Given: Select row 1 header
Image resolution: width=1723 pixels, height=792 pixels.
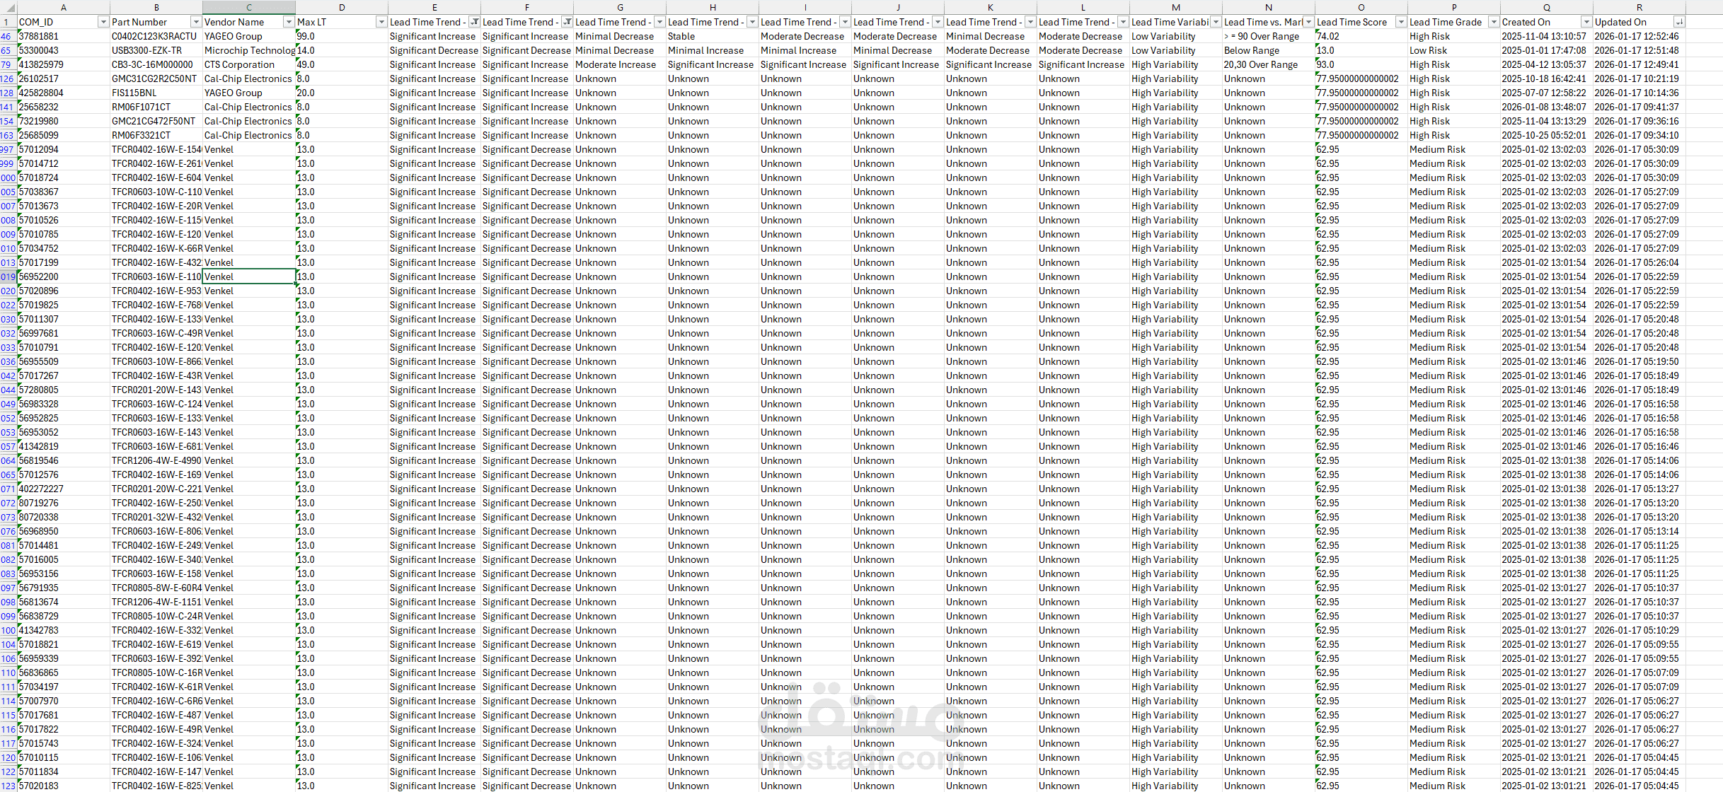Looking at the screenshot, I should 7,22.
